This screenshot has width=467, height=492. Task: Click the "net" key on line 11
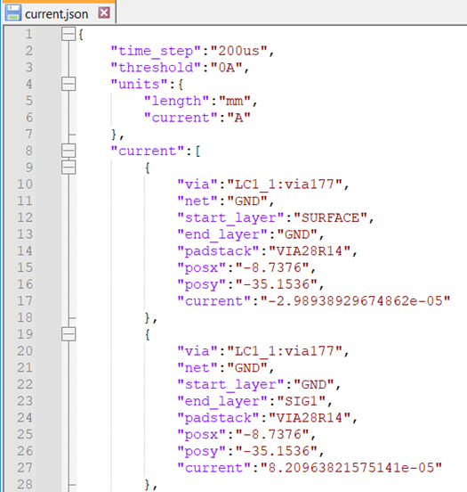197,201
